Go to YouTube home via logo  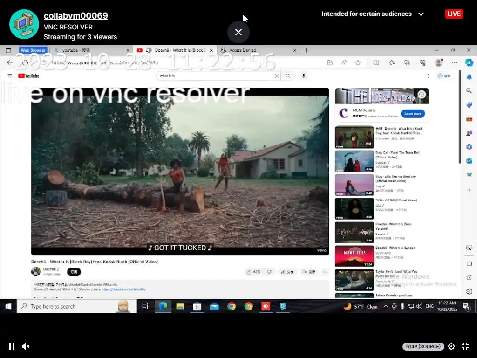pyautogui.click(x=28, y=76)
